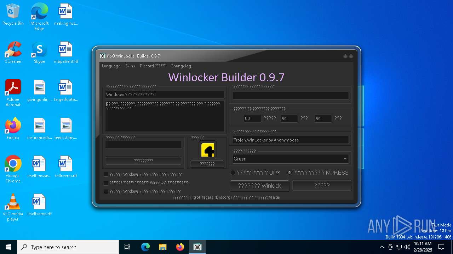Click the first round title bar button

pos(345,56)
